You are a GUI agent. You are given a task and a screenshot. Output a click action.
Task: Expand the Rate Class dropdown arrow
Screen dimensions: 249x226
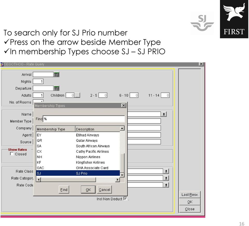166,171
